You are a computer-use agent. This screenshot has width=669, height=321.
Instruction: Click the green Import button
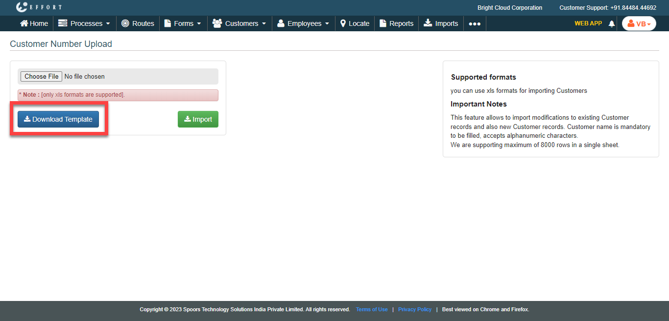pyautogui.click(x=198, y=119)
